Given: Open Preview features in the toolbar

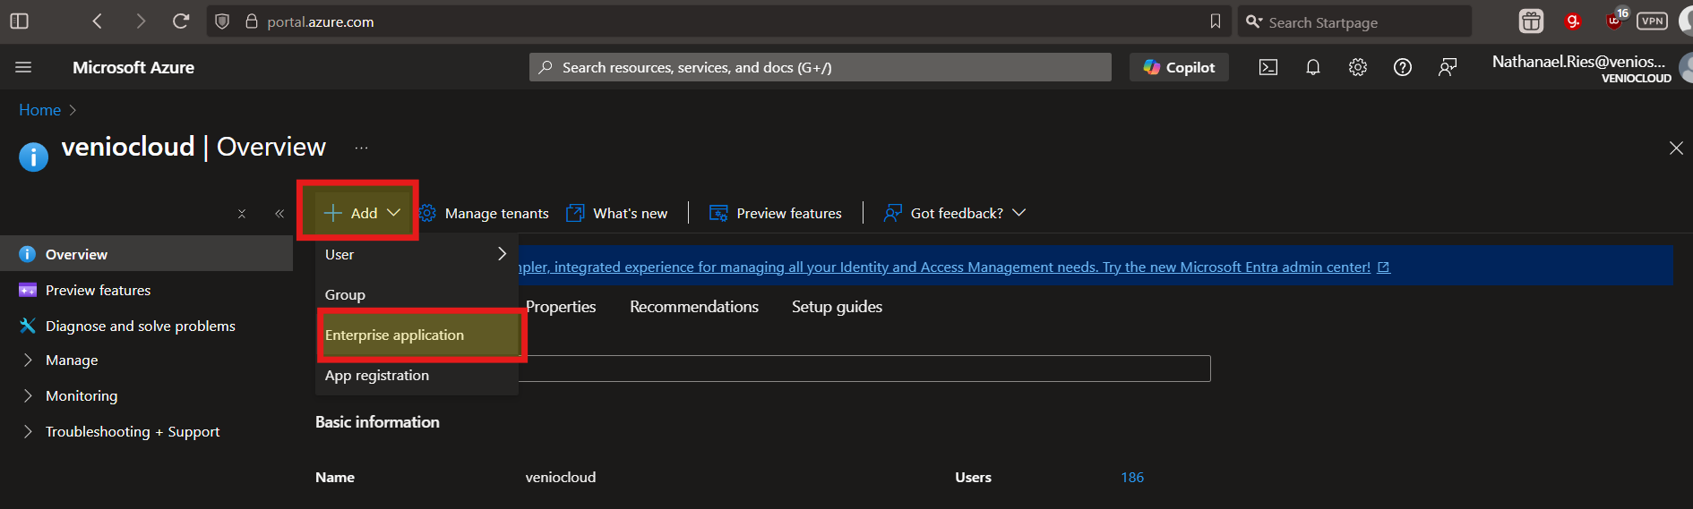Looking at the screenshot, I should click(776, 213).
